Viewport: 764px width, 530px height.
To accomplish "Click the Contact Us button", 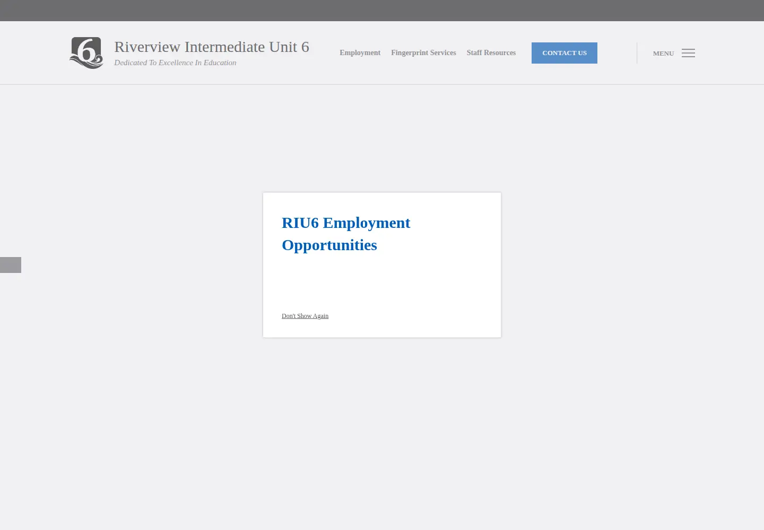I will point(565,53).
